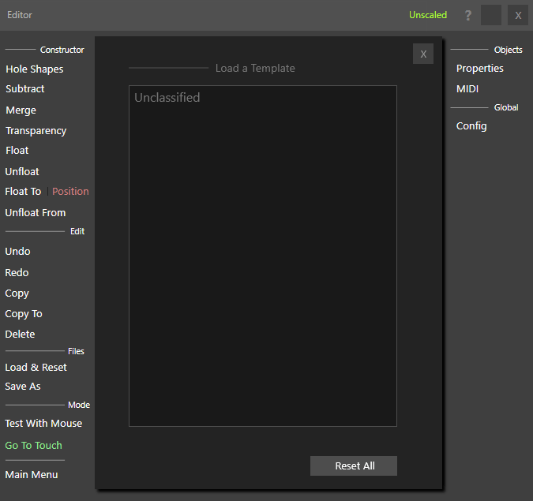Click the Float command

tap(17, 151)
